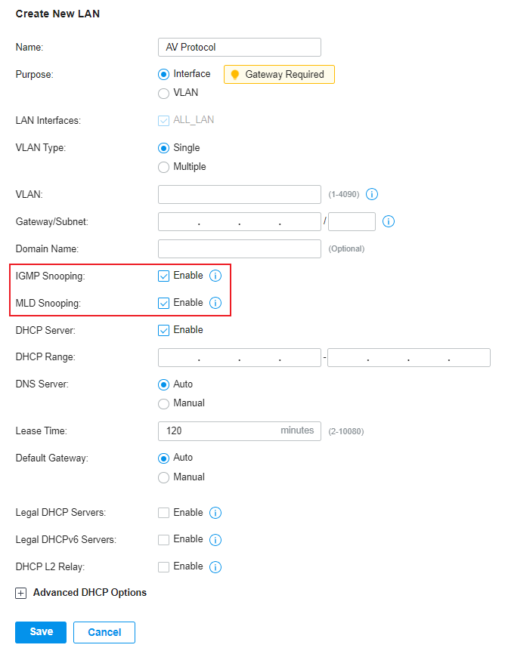Click the Lease Time minutes field
The height and width of the screenshot is (651, 505).
[240, 431]
